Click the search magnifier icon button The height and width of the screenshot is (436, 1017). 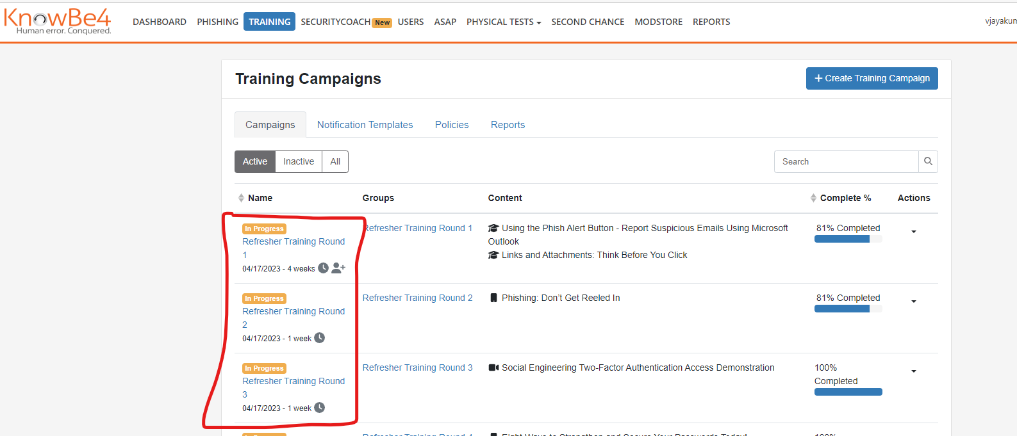(928, 161)
